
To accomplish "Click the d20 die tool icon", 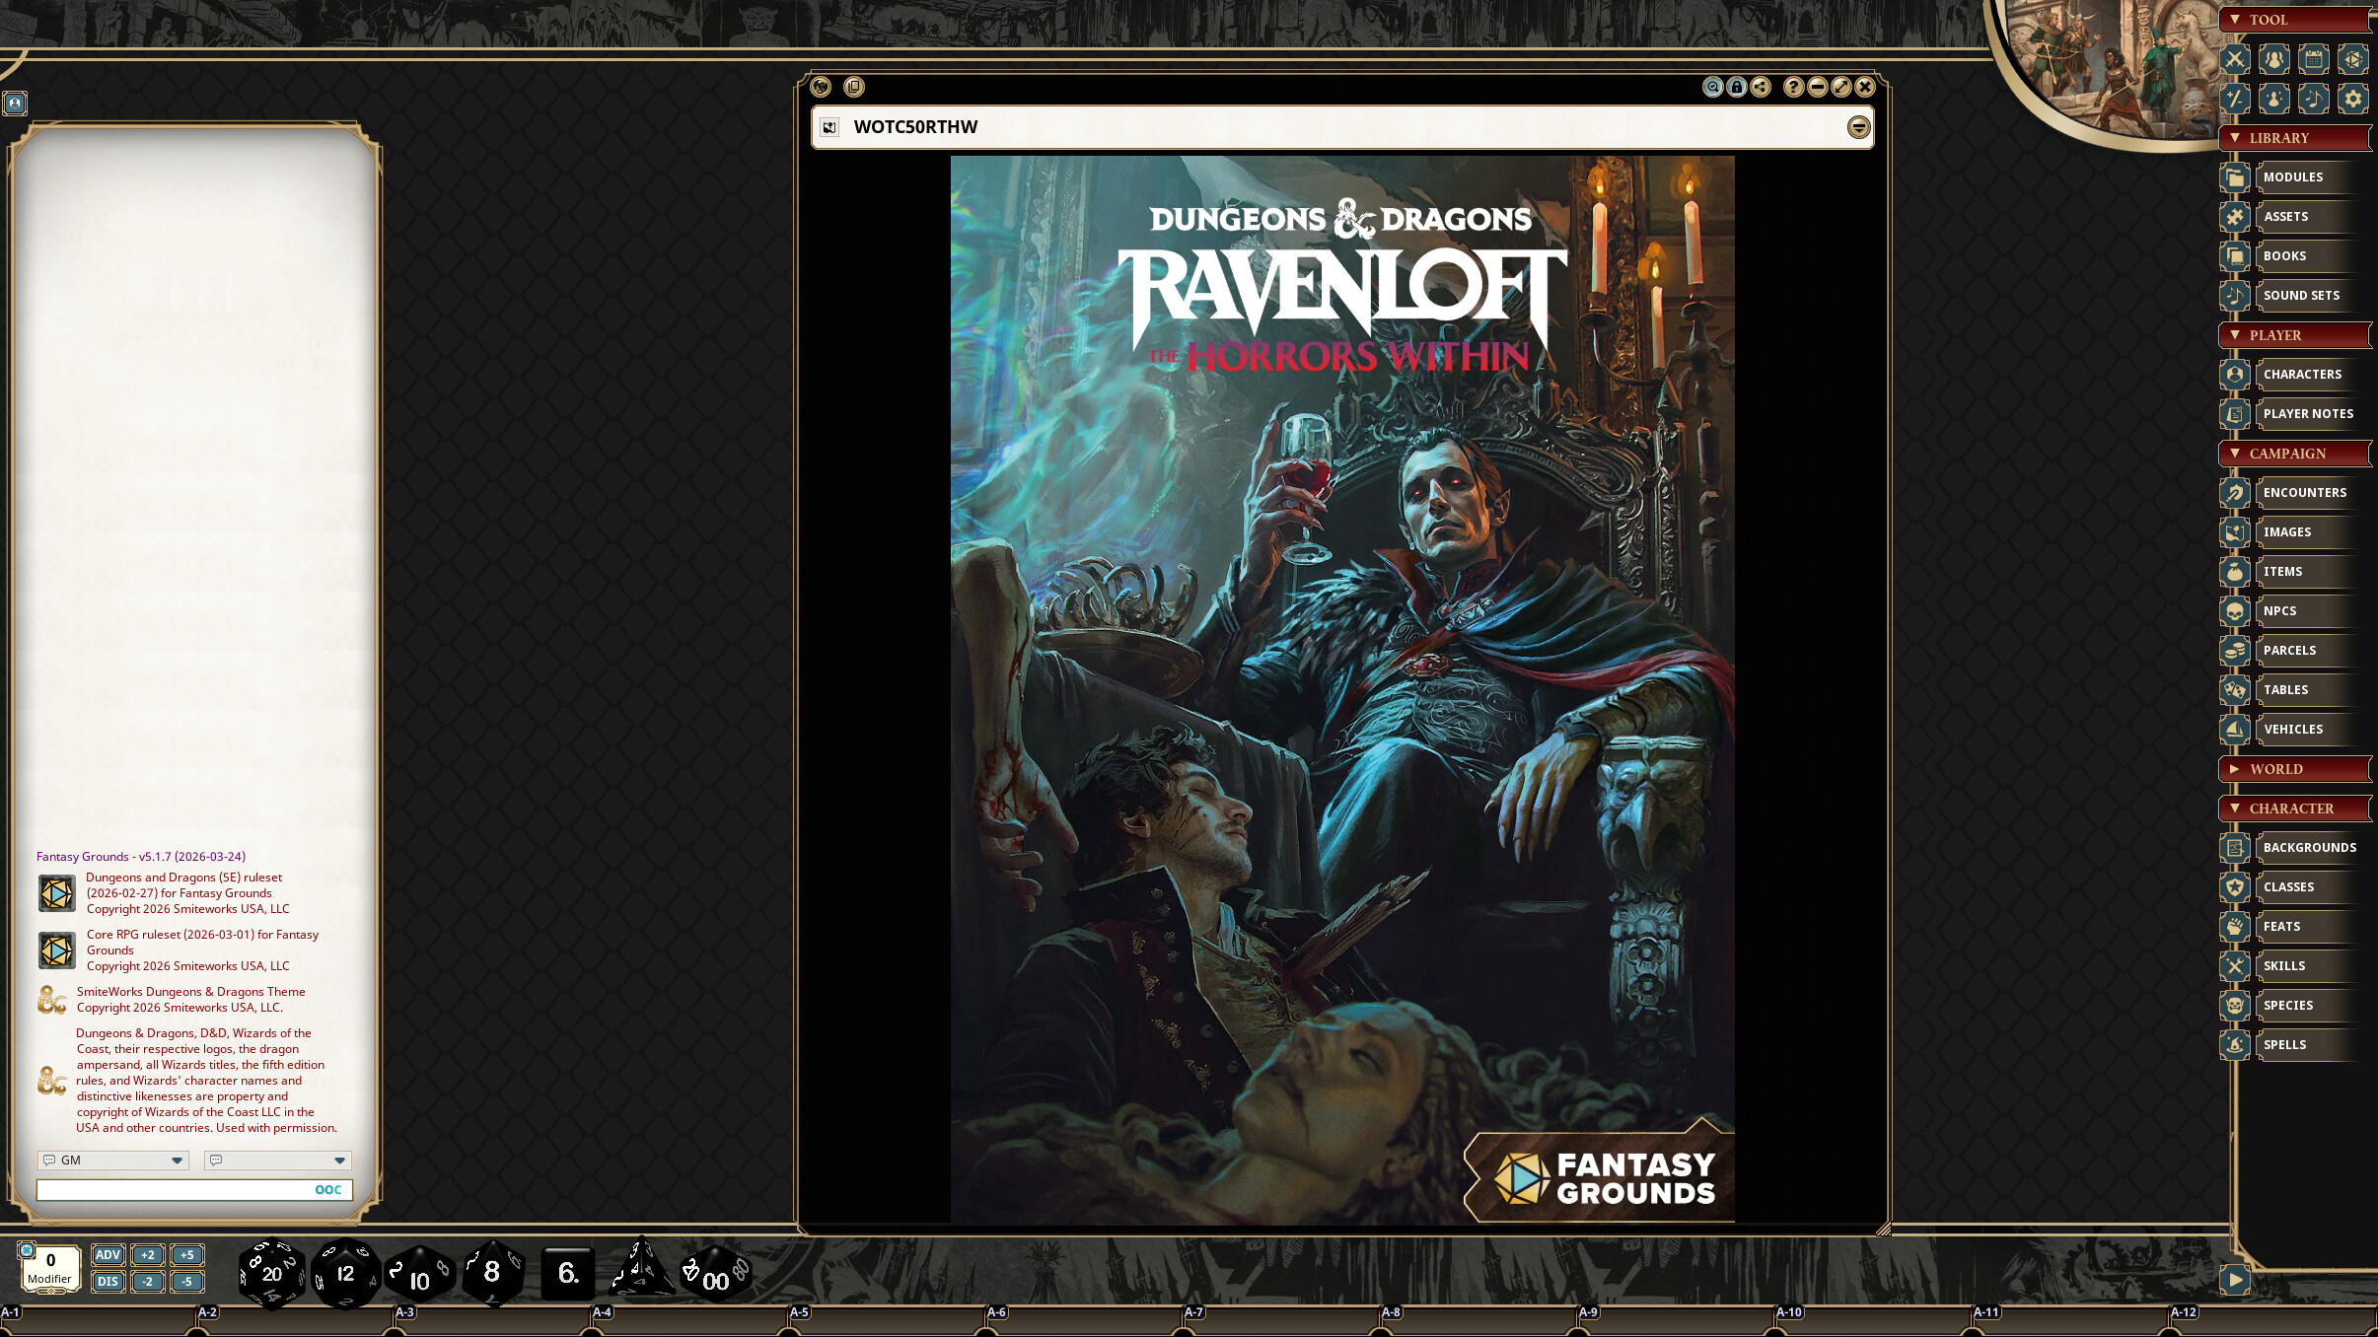I will point(2353,59).
